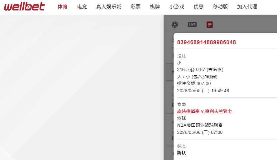The width and height of the screenshot is (277, 160).
Task: Open the LIVE betting icon
Action: click(192, 25)
